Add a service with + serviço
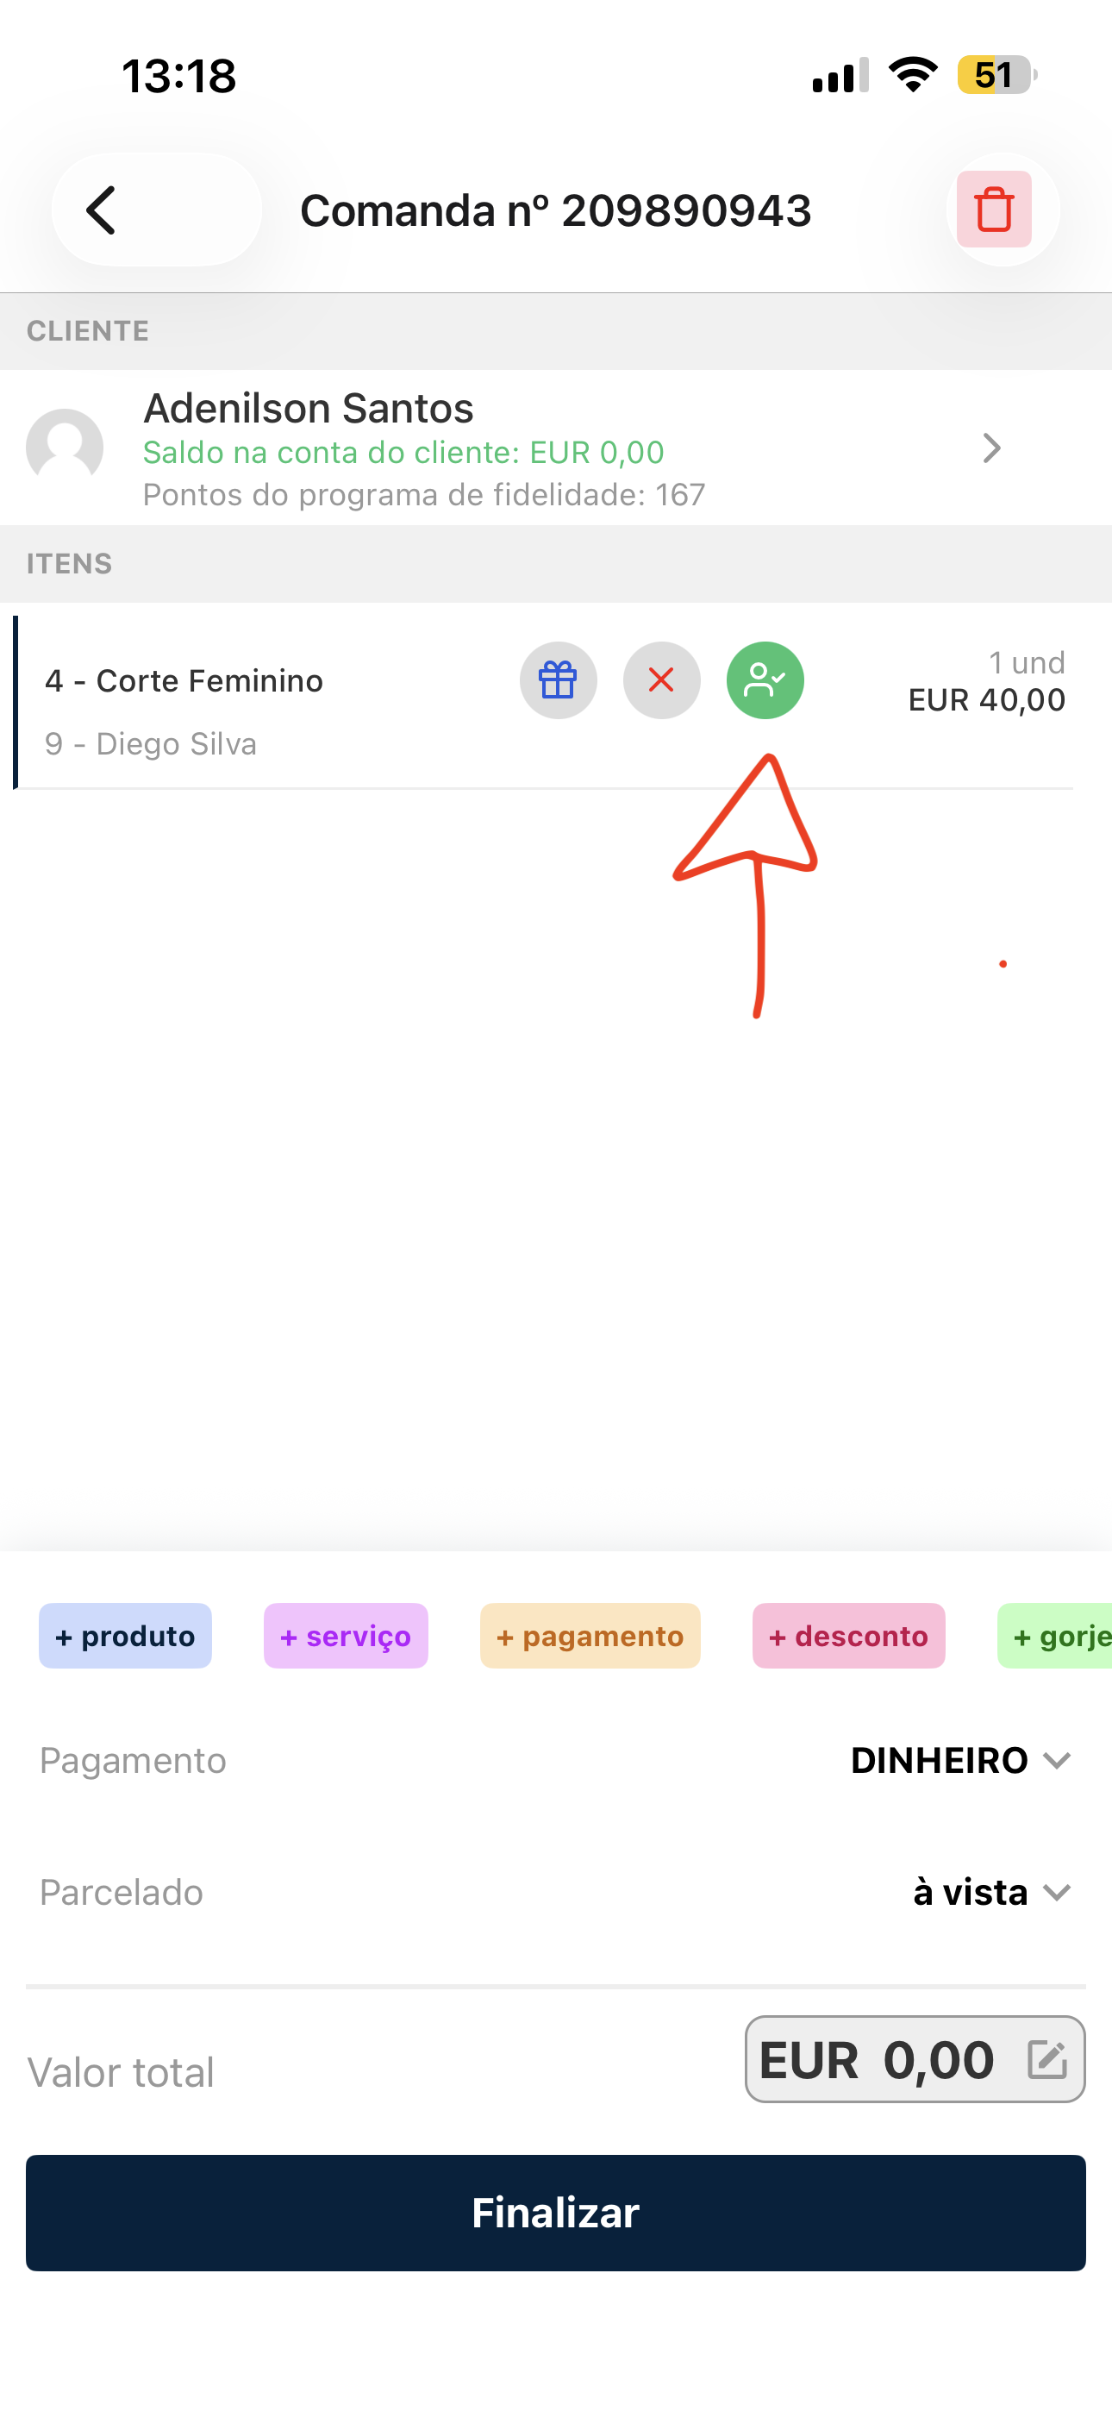1112x2411 pixels. coord(346,1636)
